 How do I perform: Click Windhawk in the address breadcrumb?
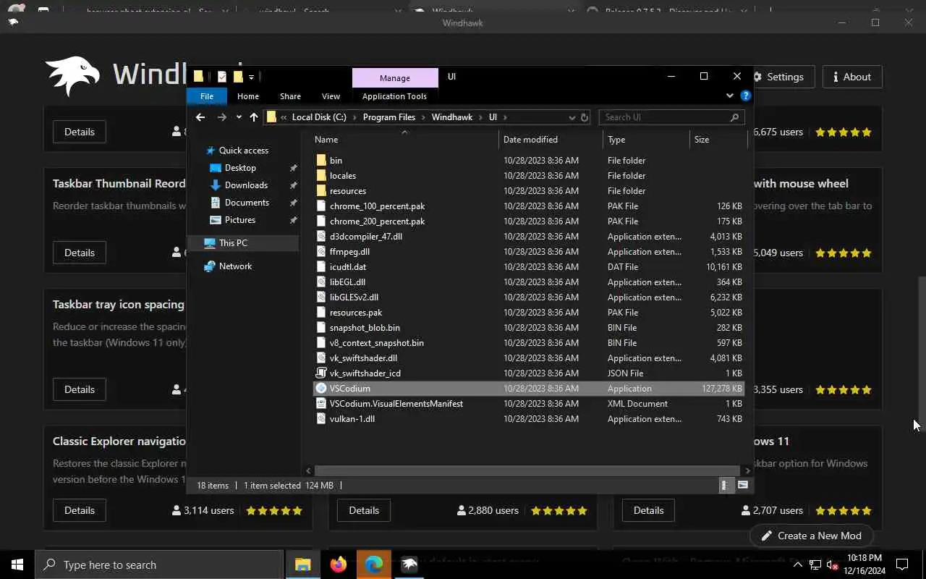[452, 117]
